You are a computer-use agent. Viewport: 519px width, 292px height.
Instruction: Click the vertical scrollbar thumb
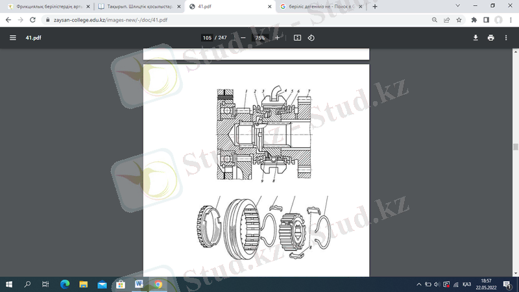pos(516,147)
